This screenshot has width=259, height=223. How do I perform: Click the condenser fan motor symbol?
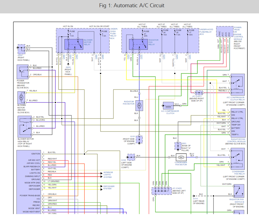click(181, 157)
